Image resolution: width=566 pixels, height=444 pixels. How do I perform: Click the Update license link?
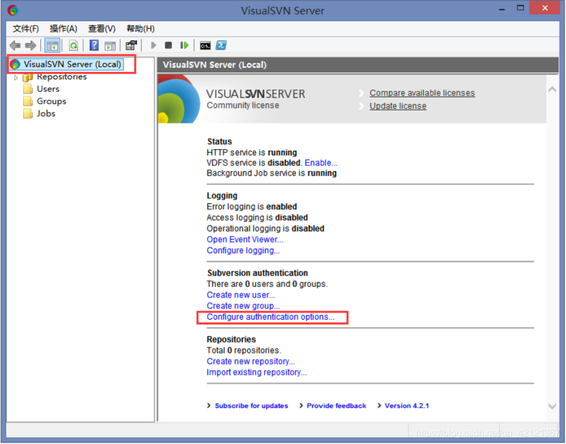point(398,106)
